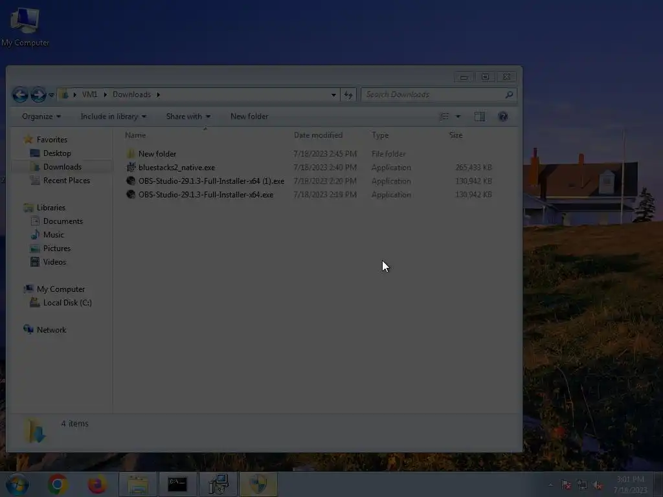Open Windows Start button
The height and width of the screenshot is (497, 663).
[x=17, y=484]
